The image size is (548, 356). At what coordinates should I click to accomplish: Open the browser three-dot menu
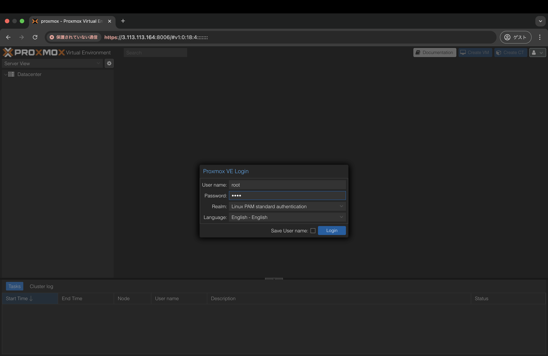540,37
